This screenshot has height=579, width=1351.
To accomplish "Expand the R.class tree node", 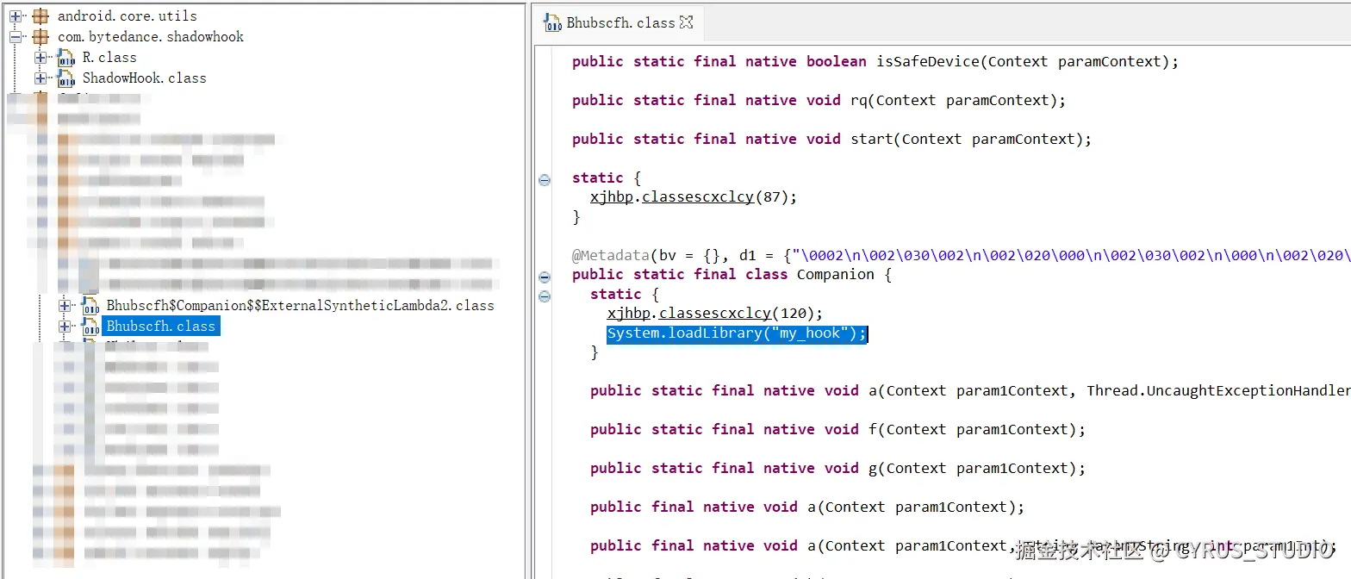I will pyautogui.click(x=40, y=57).
